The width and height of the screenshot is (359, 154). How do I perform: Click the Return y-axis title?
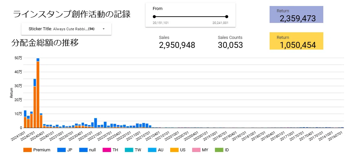tap(11, 93)
